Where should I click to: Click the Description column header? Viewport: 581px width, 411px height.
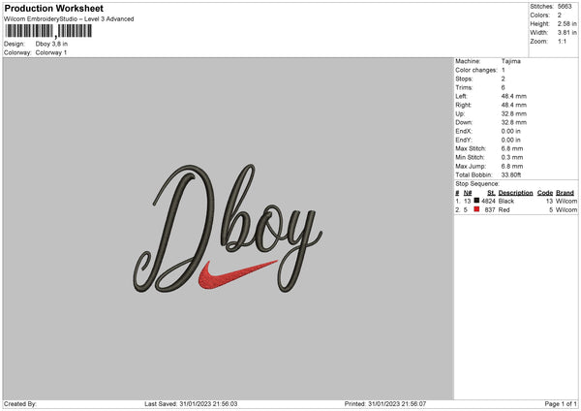tap(515, 193)
